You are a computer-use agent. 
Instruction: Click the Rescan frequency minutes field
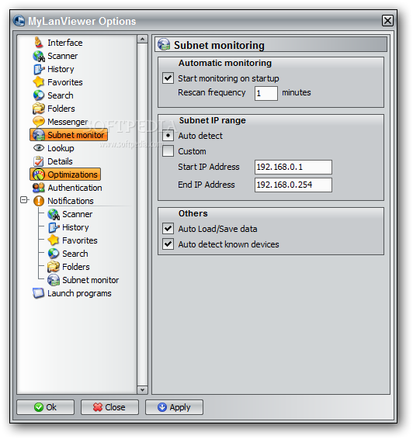coord(266,93)
